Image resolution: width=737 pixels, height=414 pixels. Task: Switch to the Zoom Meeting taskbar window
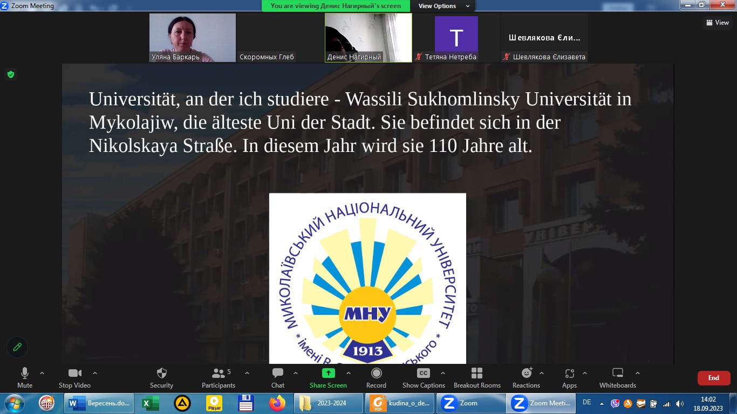tap(542, 403)
